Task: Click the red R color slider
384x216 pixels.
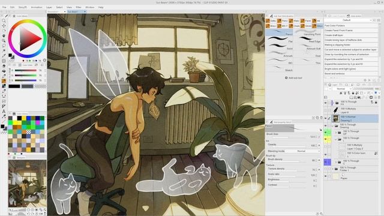Action: click(x=25, y=71)
